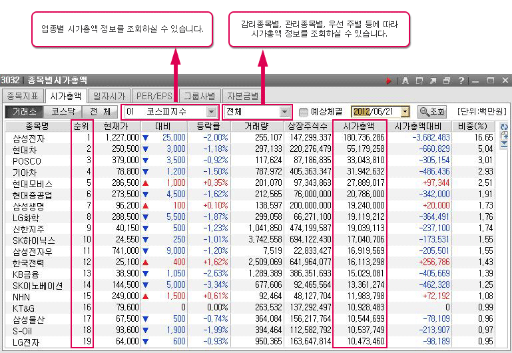
Task: Select the LG전자 row name
Action: 26,342
